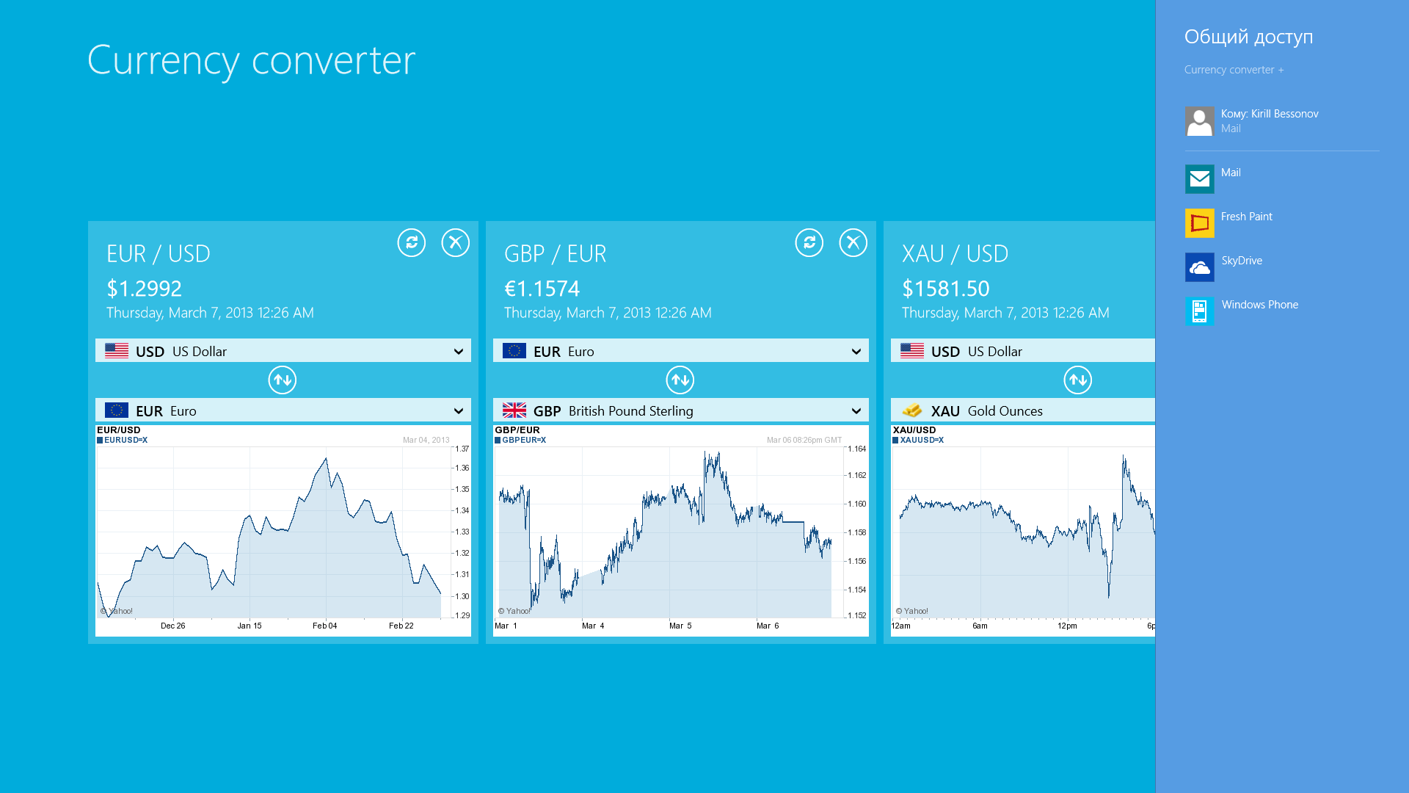
Task: Click the EUR/USD price chart thumbnail
Action: click(x=283, y=531)
